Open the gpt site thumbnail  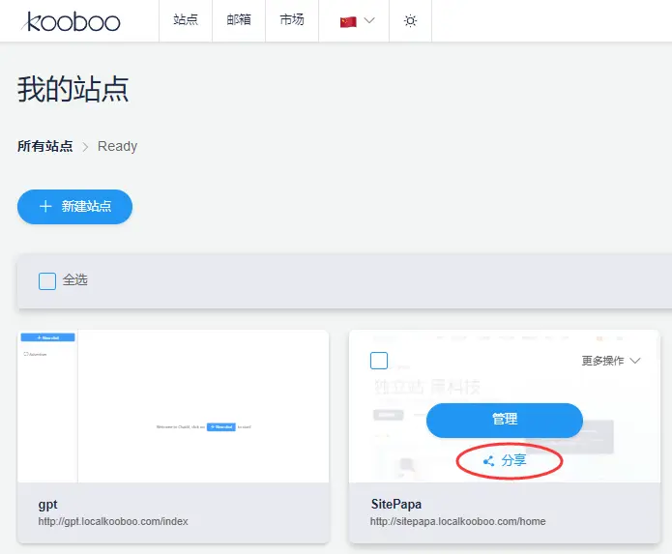(x=173, y=406)
